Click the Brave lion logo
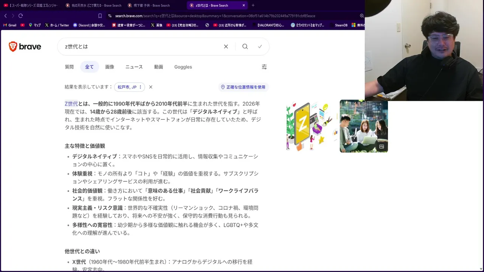Screen dimensions: 484x272 click(x=13, y=46)
